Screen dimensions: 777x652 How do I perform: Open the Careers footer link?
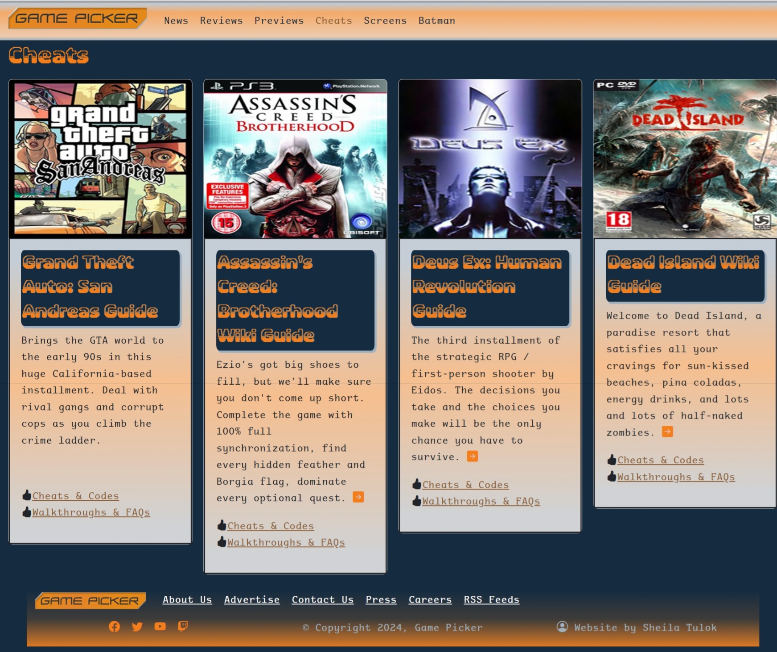click(430, 600)
